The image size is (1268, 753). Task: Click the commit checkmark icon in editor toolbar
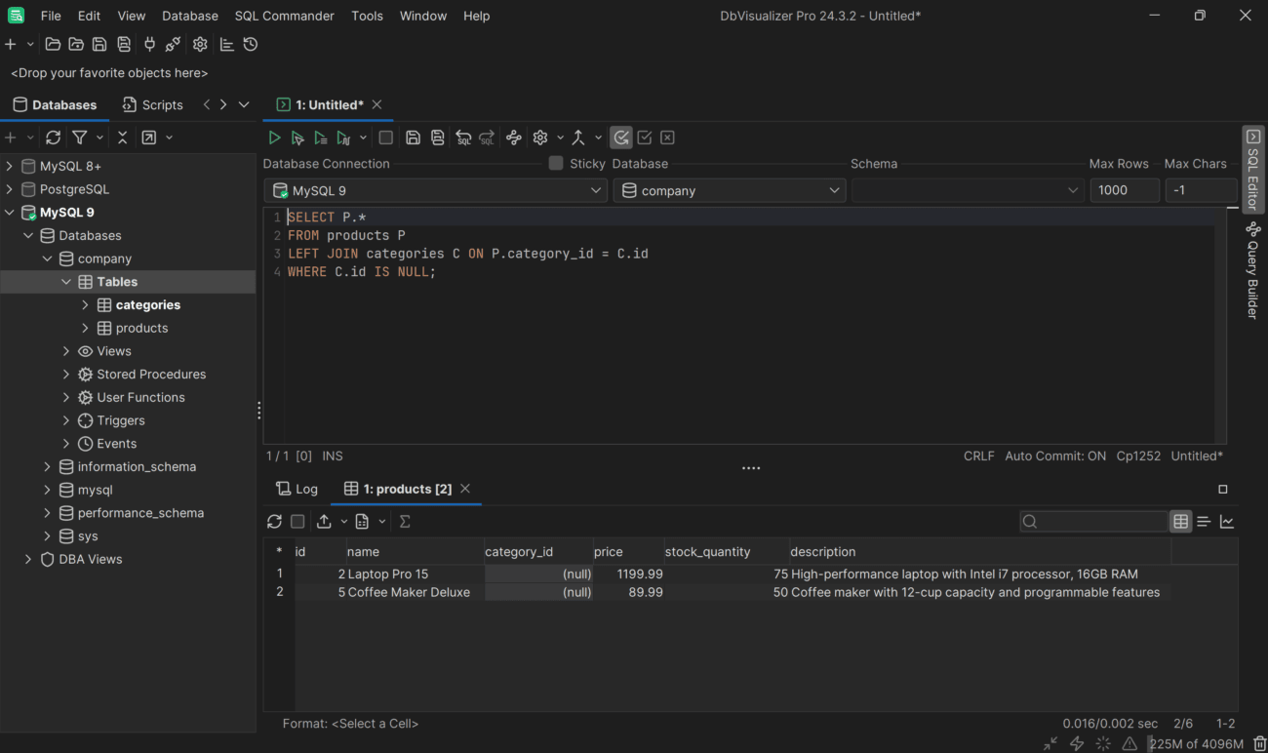[645, 138]
